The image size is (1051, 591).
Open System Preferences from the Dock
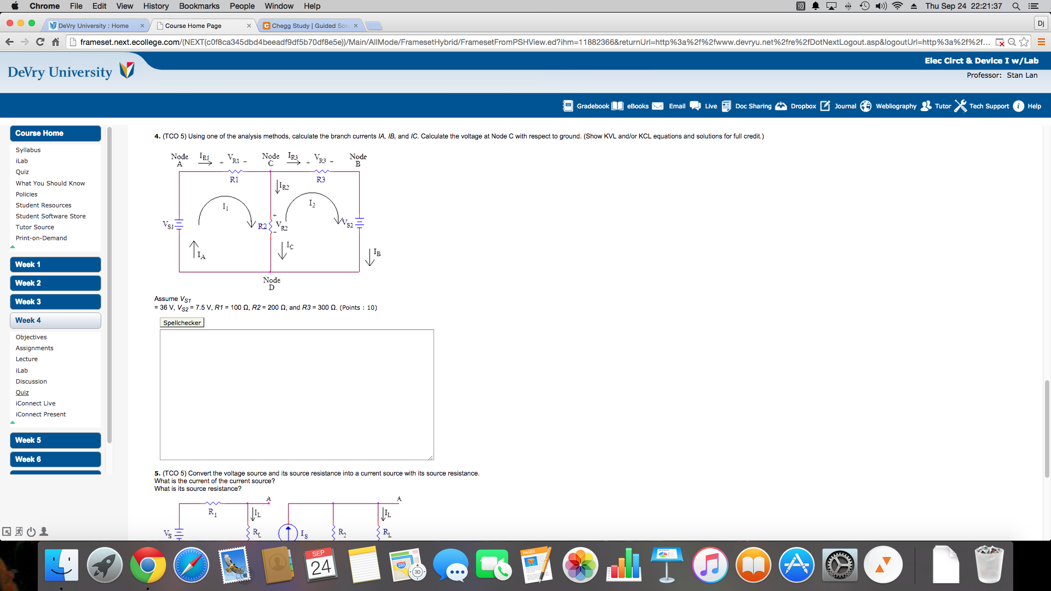coord(840,565)
